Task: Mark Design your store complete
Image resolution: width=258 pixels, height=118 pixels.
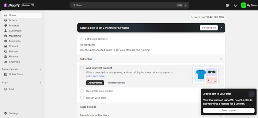Action: [x=82, y=98]
